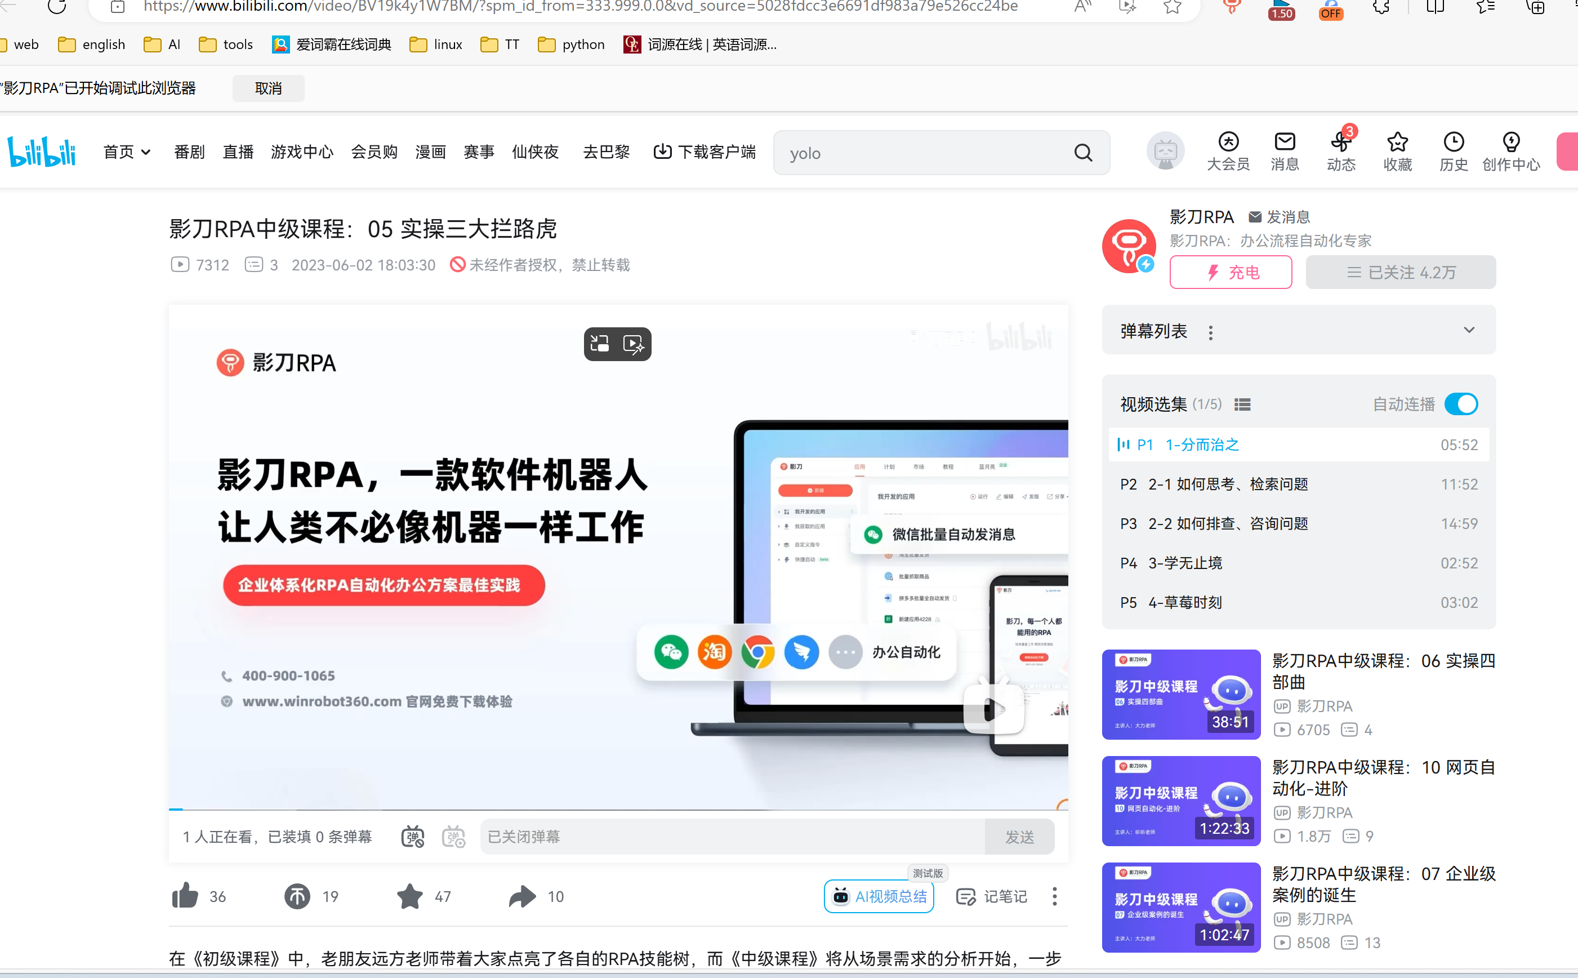Open the 漫画 navigation item

click(430, 152)
